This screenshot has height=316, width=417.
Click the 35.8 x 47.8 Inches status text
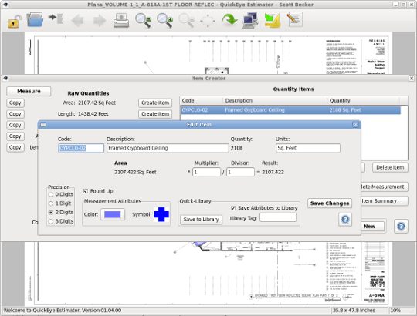pyautogui.click(x=354, y=310)
